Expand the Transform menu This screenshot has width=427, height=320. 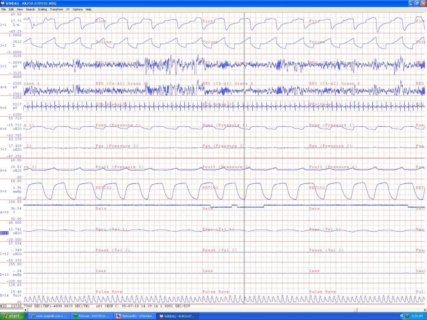(56, 9)
